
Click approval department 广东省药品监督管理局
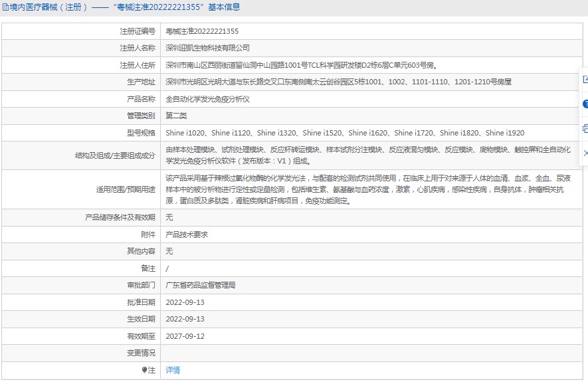tap(201, 285)
